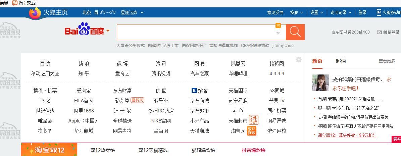Open the 新浪 site link
Screen dimensions: 401x156
[x=84, y=63]
